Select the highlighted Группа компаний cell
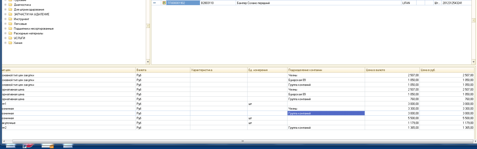Screen dimensions: 477x149 point(326,113)
